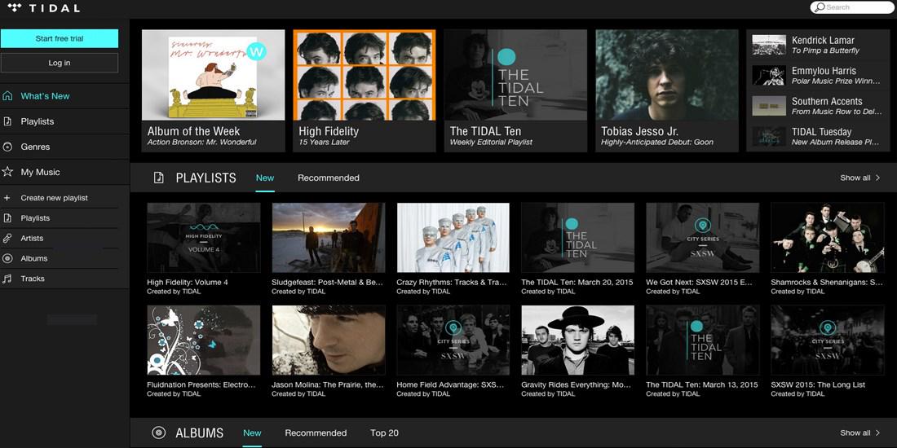The width and height of the screenshot is (897, 448).
Task: Open Artists in the sidebar
Action: click(x=60, y=239)
